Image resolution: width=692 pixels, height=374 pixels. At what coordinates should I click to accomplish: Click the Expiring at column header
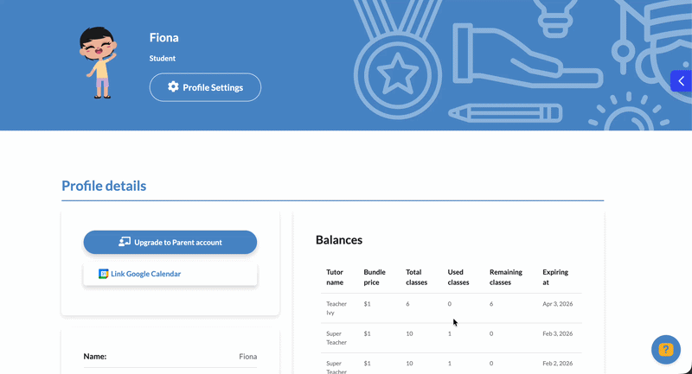click(x=555, y=277)
